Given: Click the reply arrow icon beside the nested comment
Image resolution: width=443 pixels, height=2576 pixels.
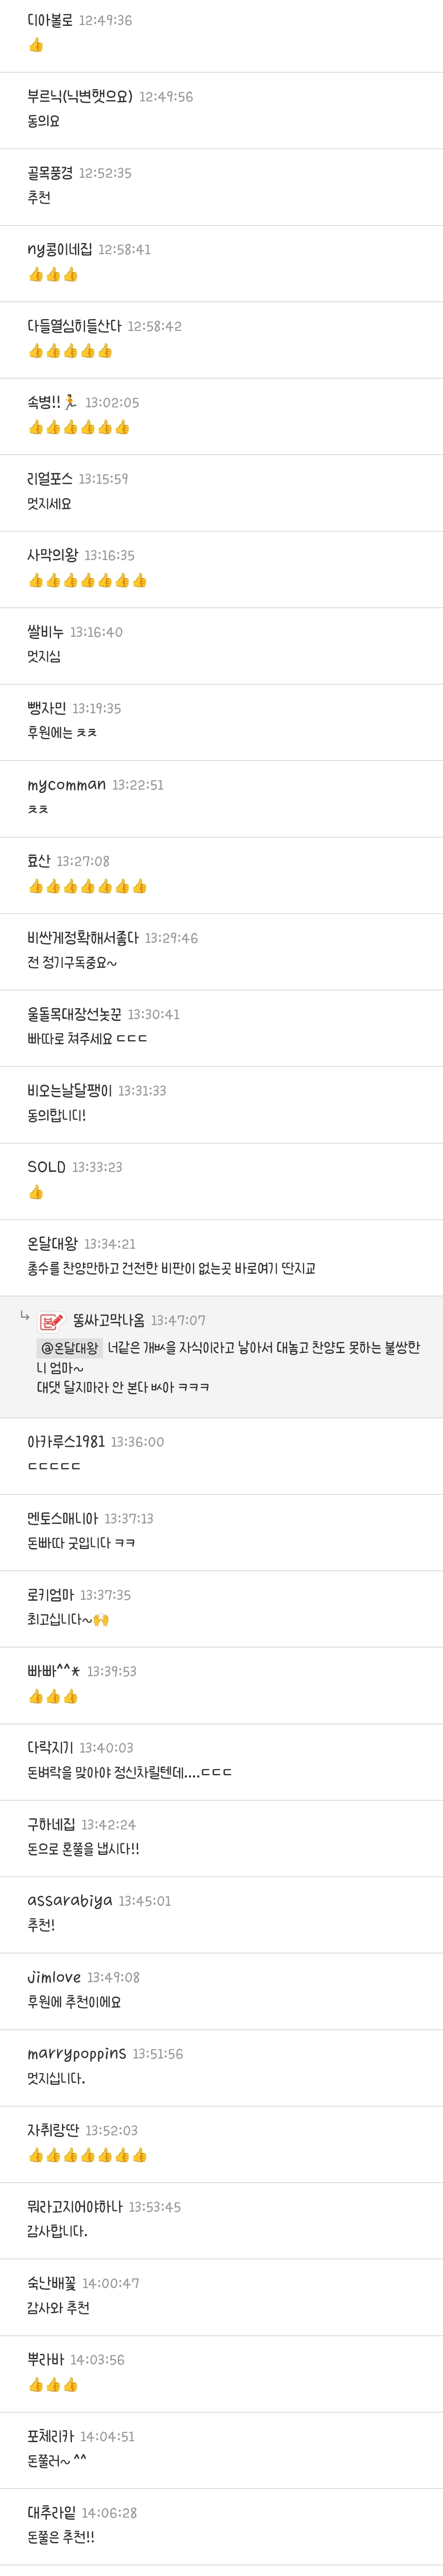Looking at the screenshot, I should 24,1317.
